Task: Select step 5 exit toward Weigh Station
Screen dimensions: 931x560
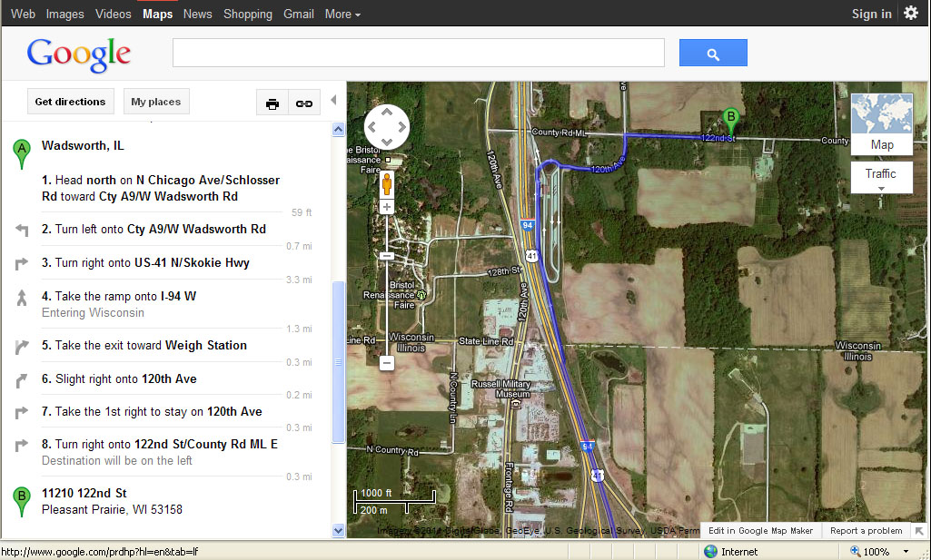Action: 144,345
